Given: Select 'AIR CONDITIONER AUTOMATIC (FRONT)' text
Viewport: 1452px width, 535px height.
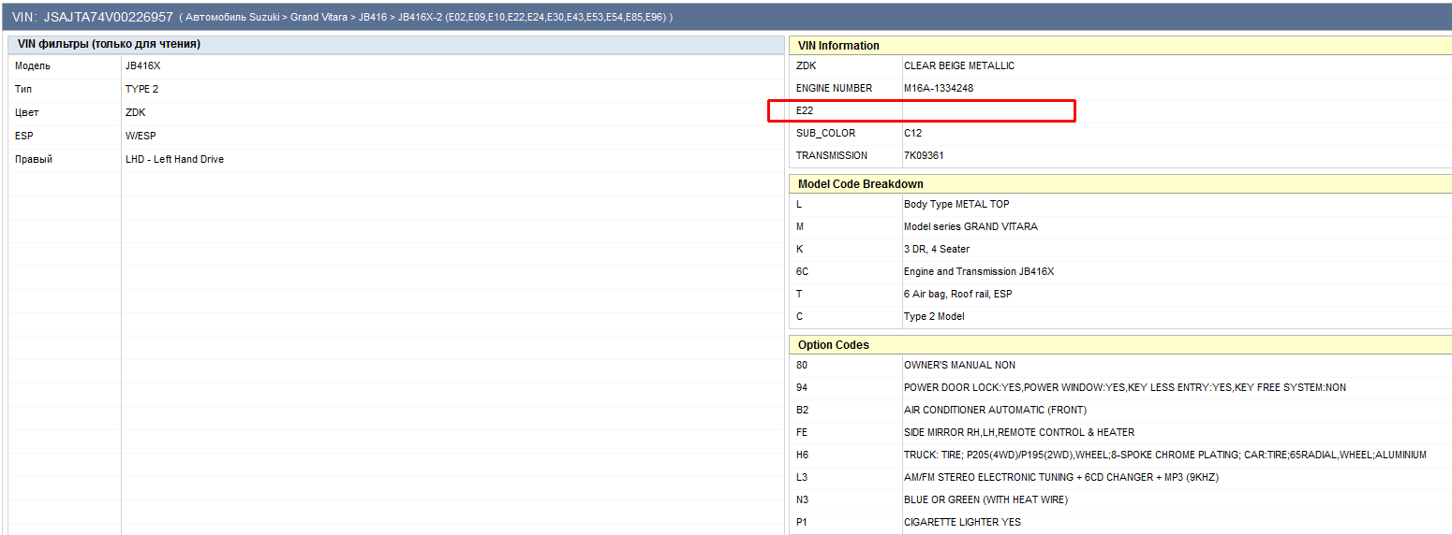Looking at the screenshot, I should 995,411.
